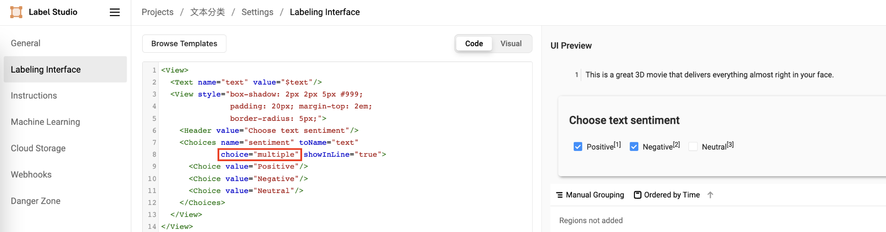Click the Manual Grouping list icon
Image resolution: width=886 pixels, height=232 pixels.
point(560,195)
